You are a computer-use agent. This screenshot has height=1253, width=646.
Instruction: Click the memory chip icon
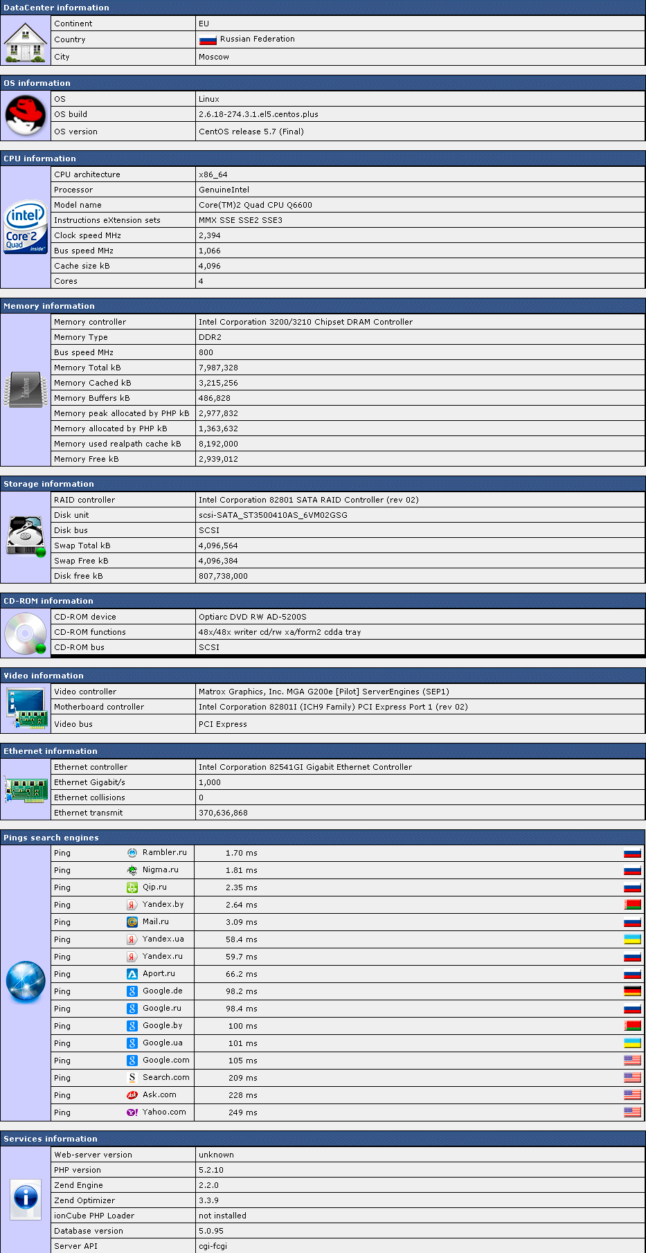(26, 390)
